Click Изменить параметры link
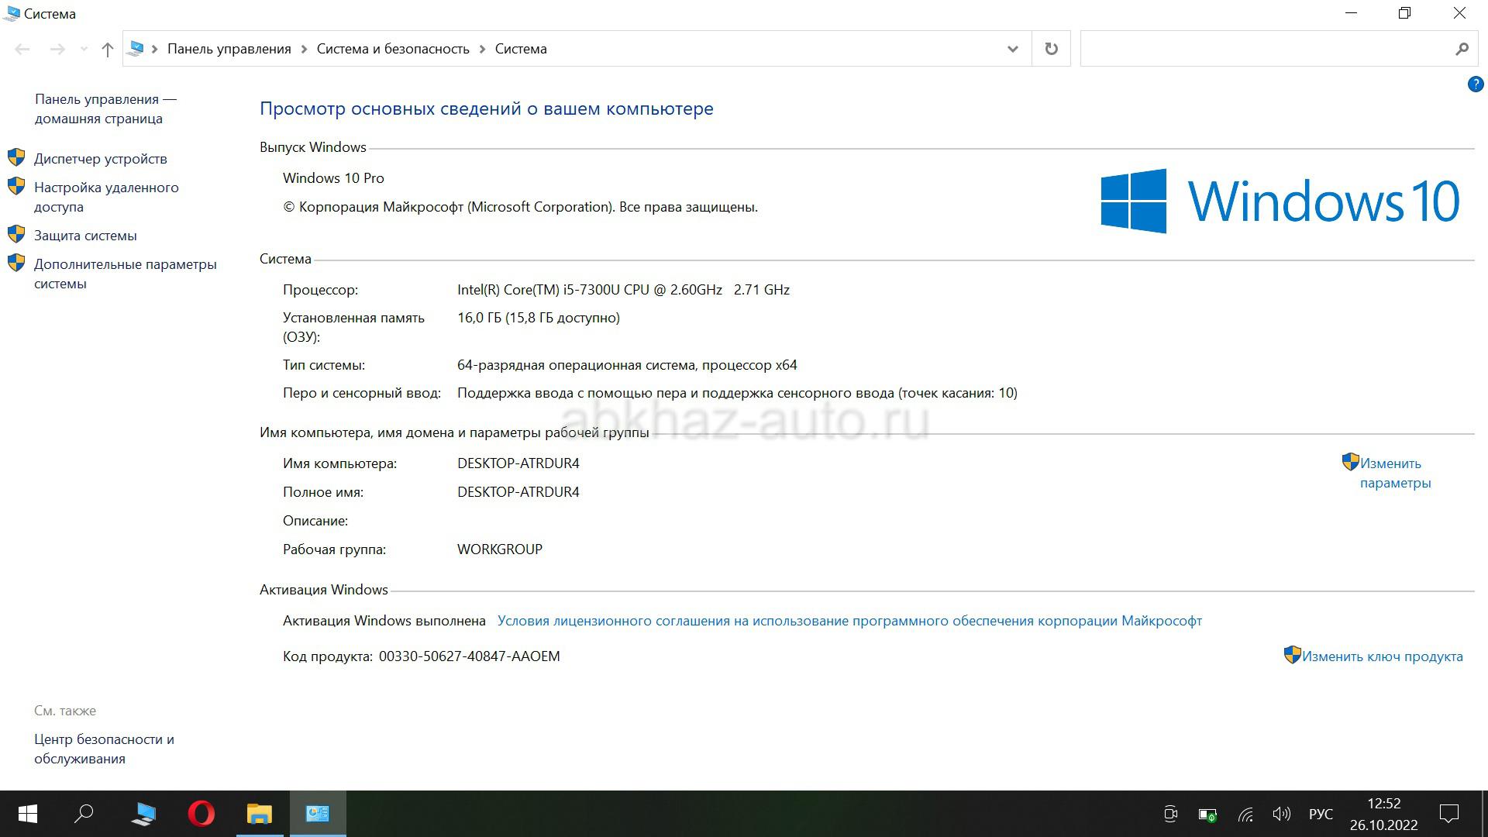The width and height of the screenshot is (1488, 837). click(x=1395, y=473)
